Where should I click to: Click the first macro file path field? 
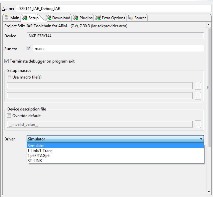pyautogui.click(x=100, y=86)
